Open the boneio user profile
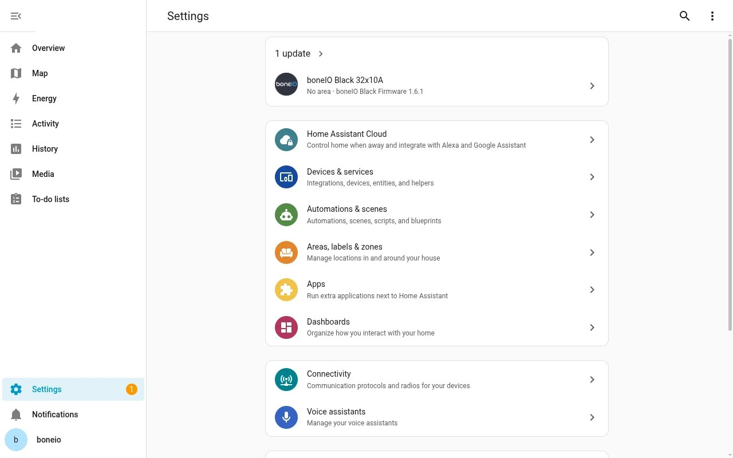733x458 pixels. pos(73,440)
